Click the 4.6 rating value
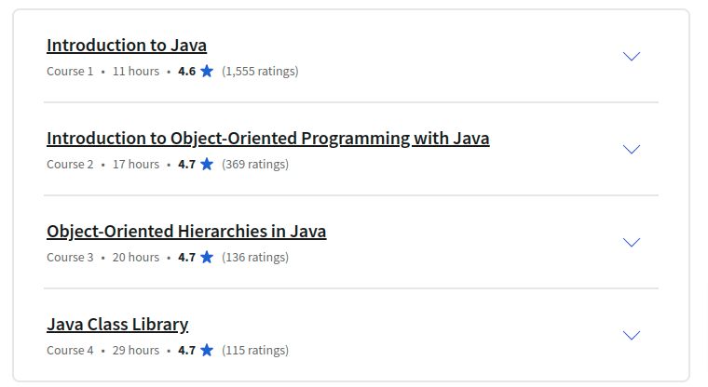Image resolution: width=708 pixels, height=387 pixels. coord(187,72)
